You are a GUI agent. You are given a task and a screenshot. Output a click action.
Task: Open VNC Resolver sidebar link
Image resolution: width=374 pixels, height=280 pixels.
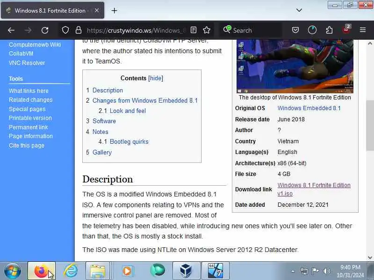pyautogui.click(x=27, y=63)
